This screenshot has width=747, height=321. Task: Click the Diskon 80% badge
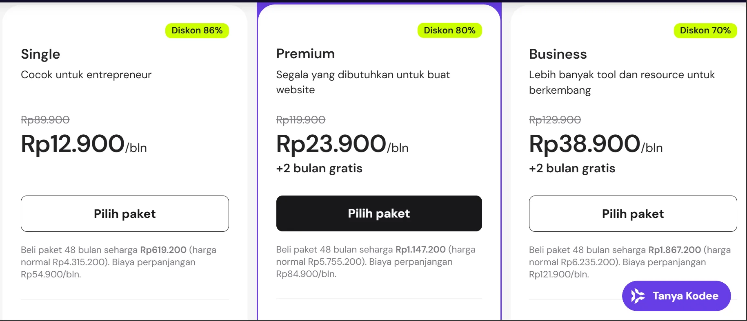coord(449,31)
